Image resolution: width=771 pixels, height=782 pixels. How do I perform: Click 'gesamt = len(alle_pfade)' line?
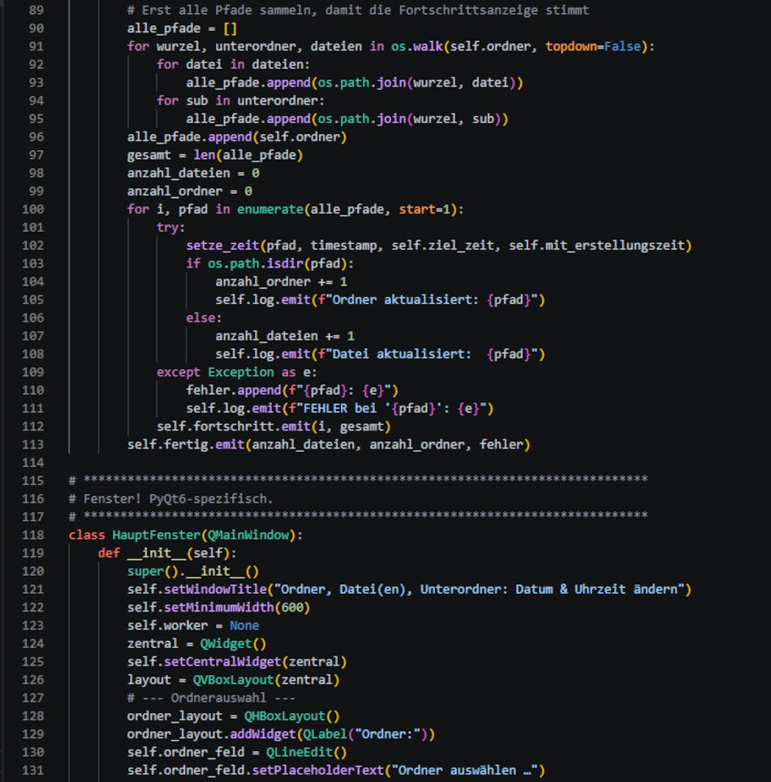coord(215,155)
